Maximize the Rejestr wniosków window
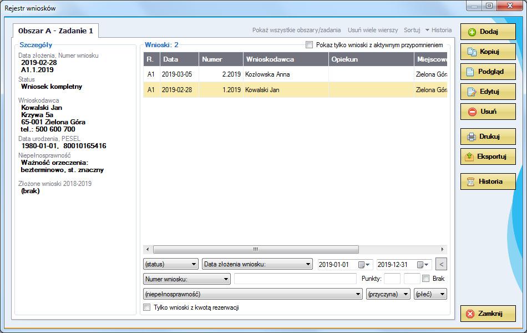This screenshot has height=333, width=527. (x=489, y=6)
